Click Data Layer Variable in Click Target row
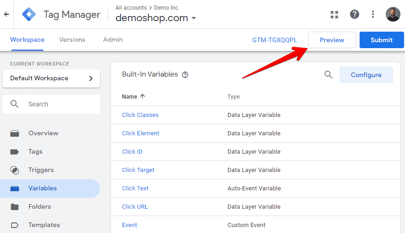This screenshot has width=405, height=233. (254, 170)
